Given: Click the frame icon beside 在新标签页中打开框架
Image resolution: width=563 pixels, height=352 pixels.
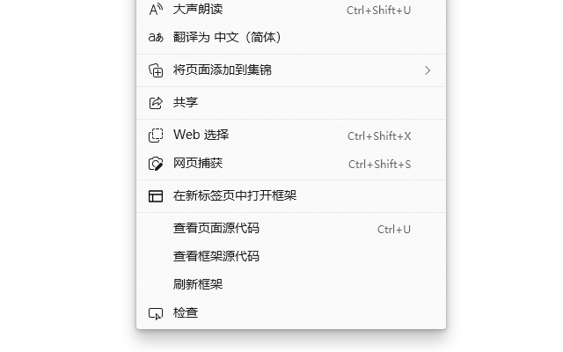Looking at the screenshot, I should [x=156, y=196].
